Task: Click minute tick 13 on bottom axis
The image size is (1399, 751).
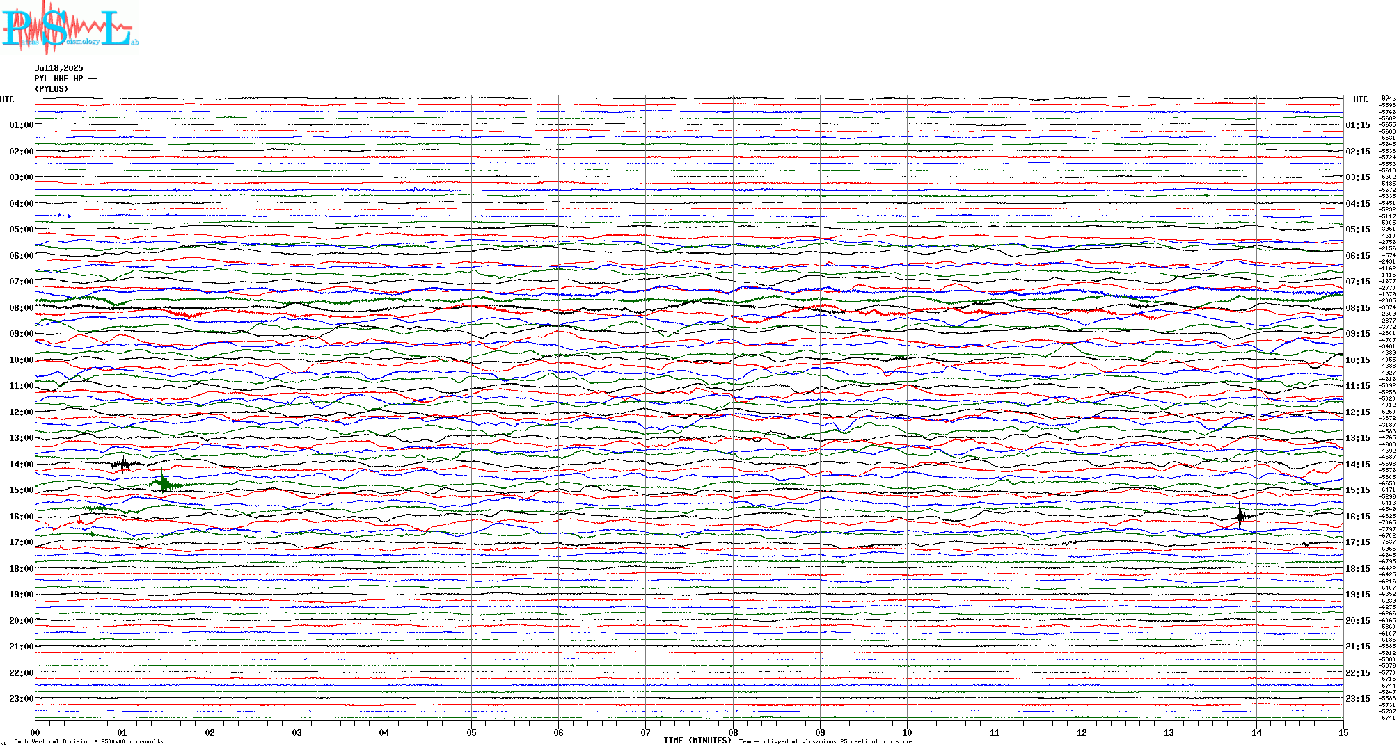Action: point(1169,732)
